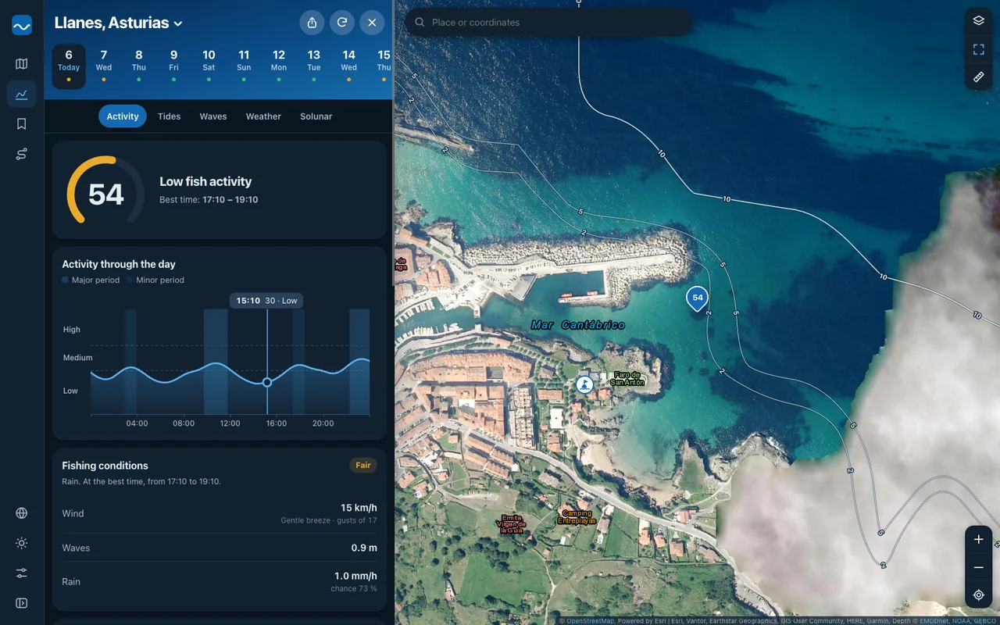Image resolution: width=1000 pixels, height=625 pixels.
Task: Select Today, day 6
Action: coord(69,66)
